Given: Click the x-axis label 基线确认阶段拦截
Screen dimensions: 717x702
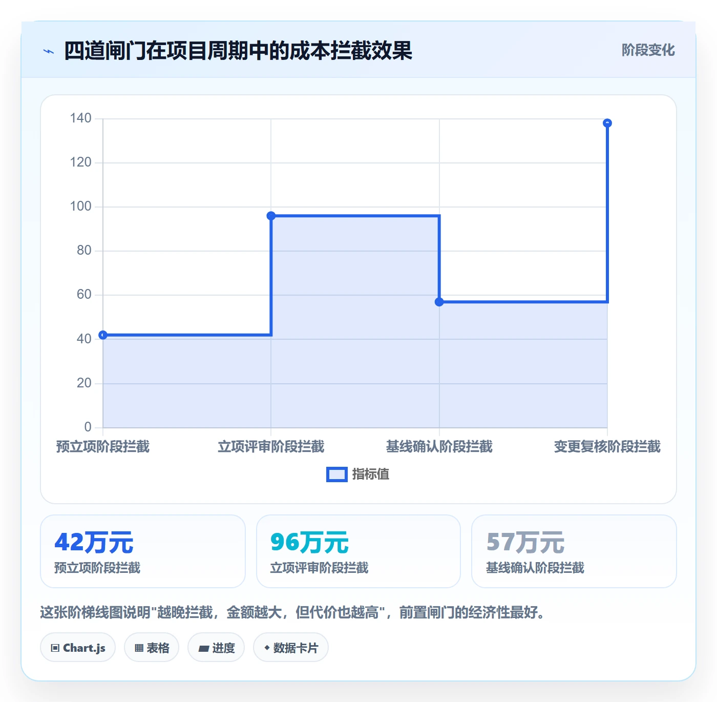Looking at the screenshot, I should point(439,447).
